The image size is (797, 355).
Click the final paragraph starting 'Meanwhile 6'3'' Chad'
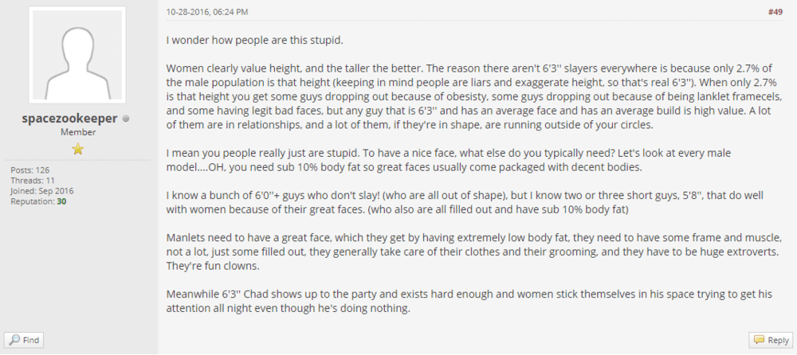pos(470,301)
